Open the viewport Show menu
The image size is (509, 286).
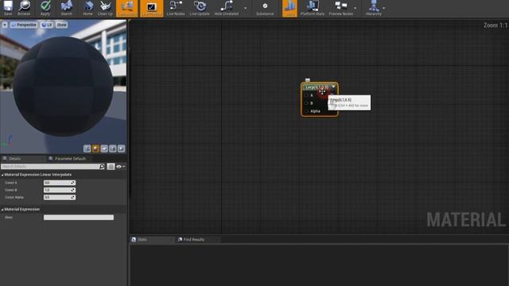(62, 25)
